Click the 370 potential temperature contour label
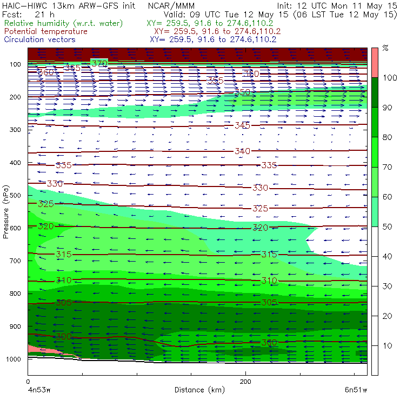The image size is (400, 400). coord(99,63)
